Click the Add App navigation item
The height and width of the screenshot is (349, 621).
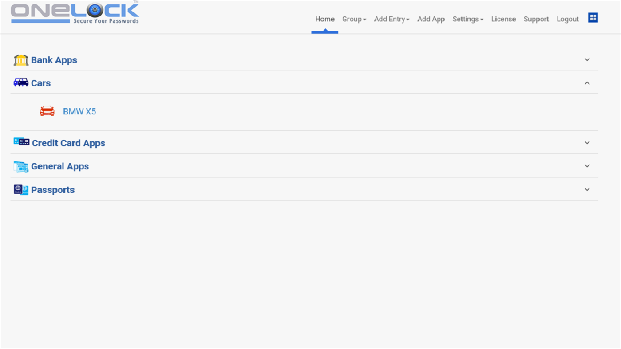[x=431, y=19]
